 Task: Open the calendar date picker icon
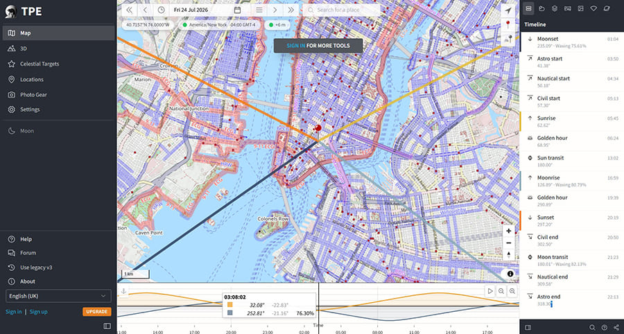[237, 10]
